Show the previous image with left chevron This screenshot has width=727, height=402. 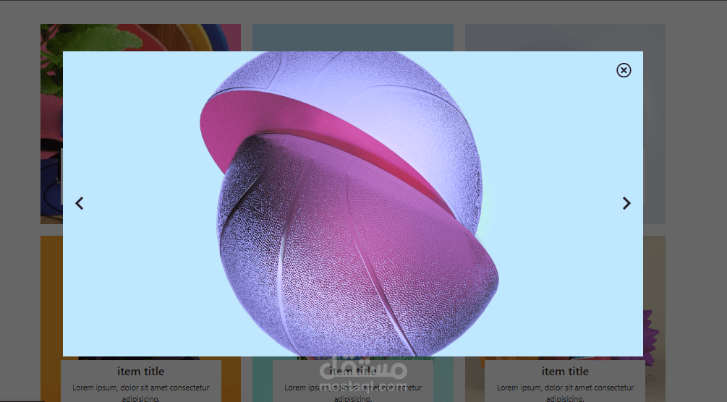tap(80, 203)
